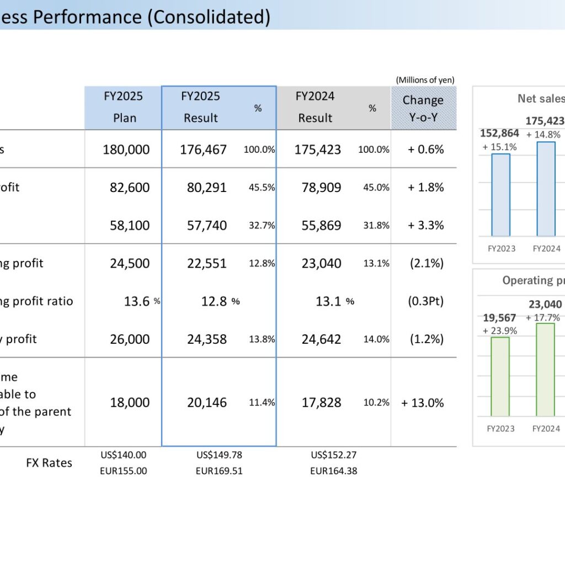Image resolution: width=565 pixels, height=565 pixels.
Task: Click the FX Rates row label
Action: click(x=49, y=463)
